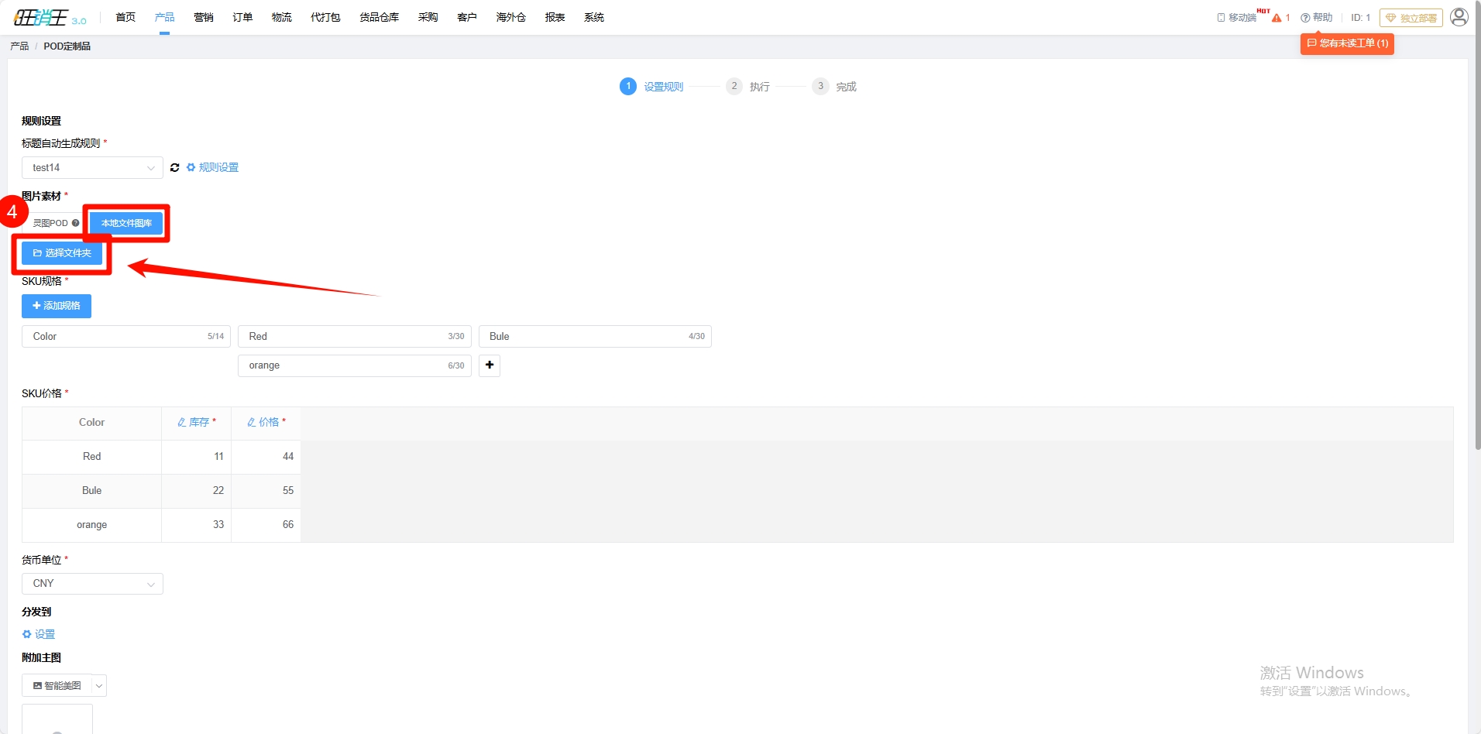Select the 灵图POD image source option

51,223
